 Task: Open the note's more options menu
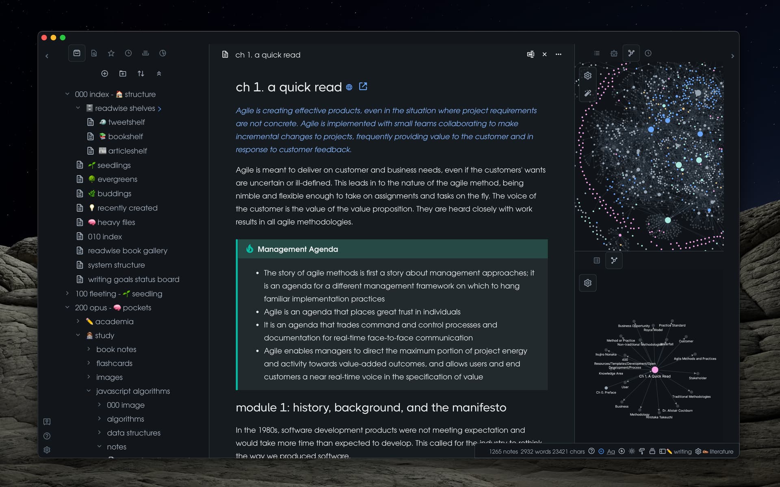point(559,54)
